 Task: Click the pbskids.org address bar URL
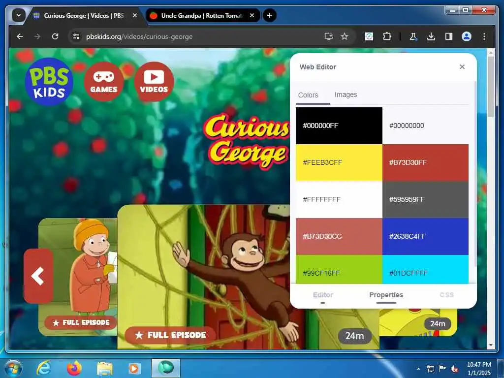(139, 36)
